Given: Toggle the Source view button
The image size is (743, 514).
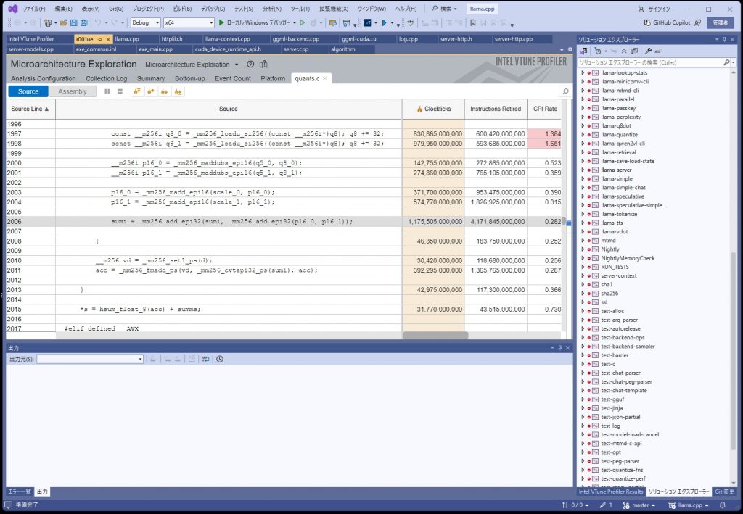Looking at the screenshot, I should click(x=28, y=91).
